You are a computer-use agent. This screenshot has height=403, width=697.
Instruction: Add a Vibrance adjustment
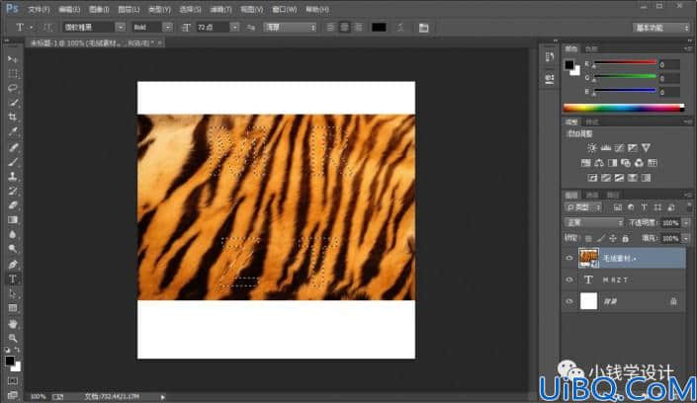(646, 148)
